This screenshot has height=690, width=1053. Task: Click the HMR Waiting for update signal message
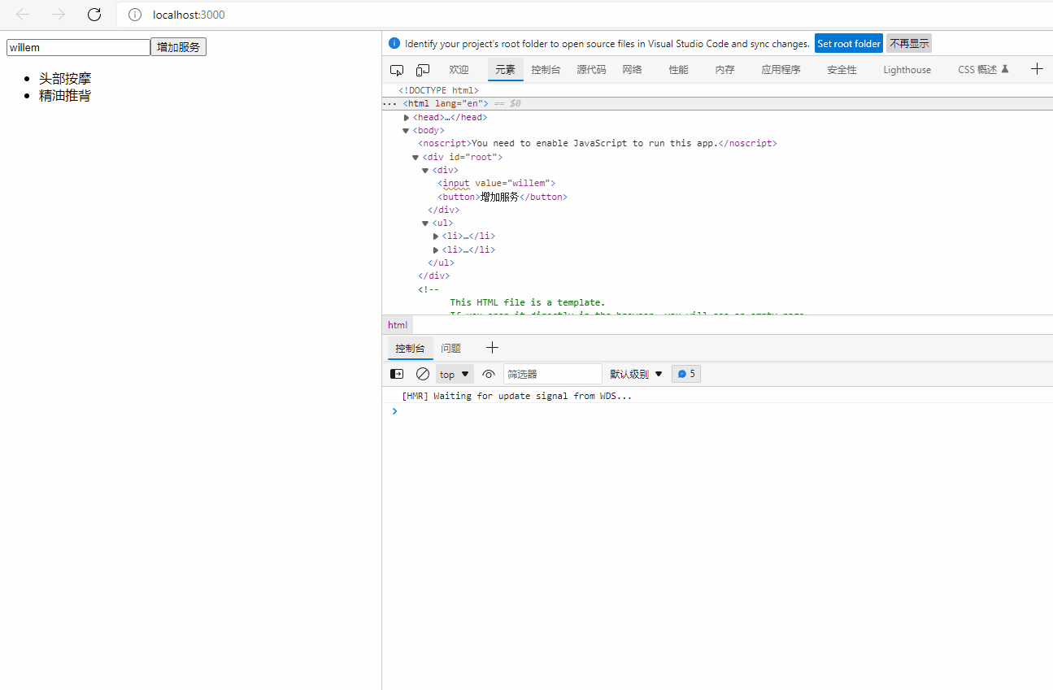point(516,397)
